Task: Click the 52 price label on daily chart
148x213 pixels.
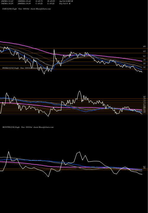Action: (144, 67)
